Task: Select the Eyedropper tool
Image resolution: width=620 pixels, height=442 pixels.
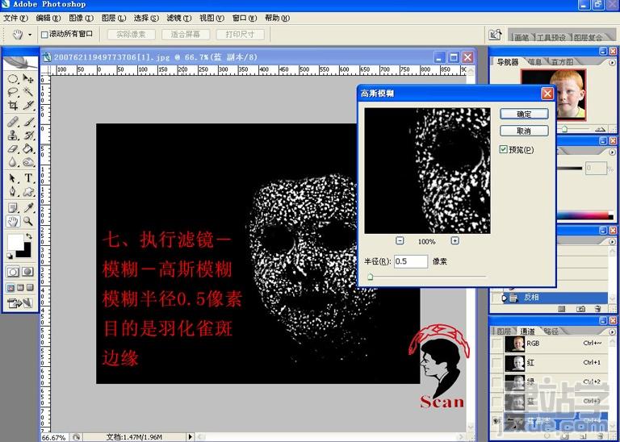Action: [x=27, y=207]
